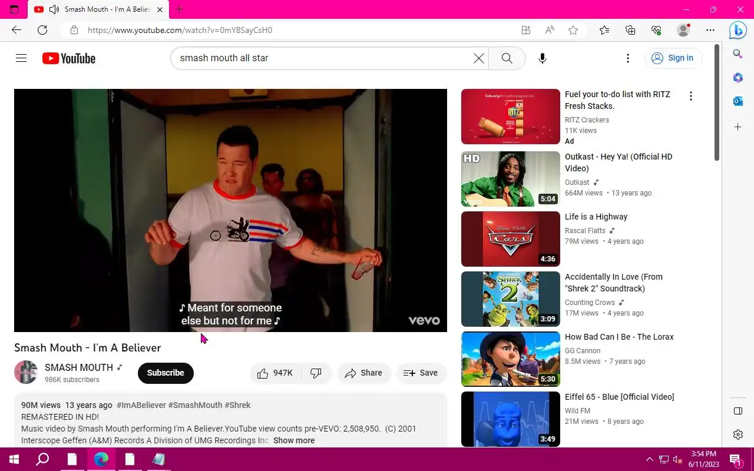Open the #SmashMouth hashtag

tap(195, 405)
